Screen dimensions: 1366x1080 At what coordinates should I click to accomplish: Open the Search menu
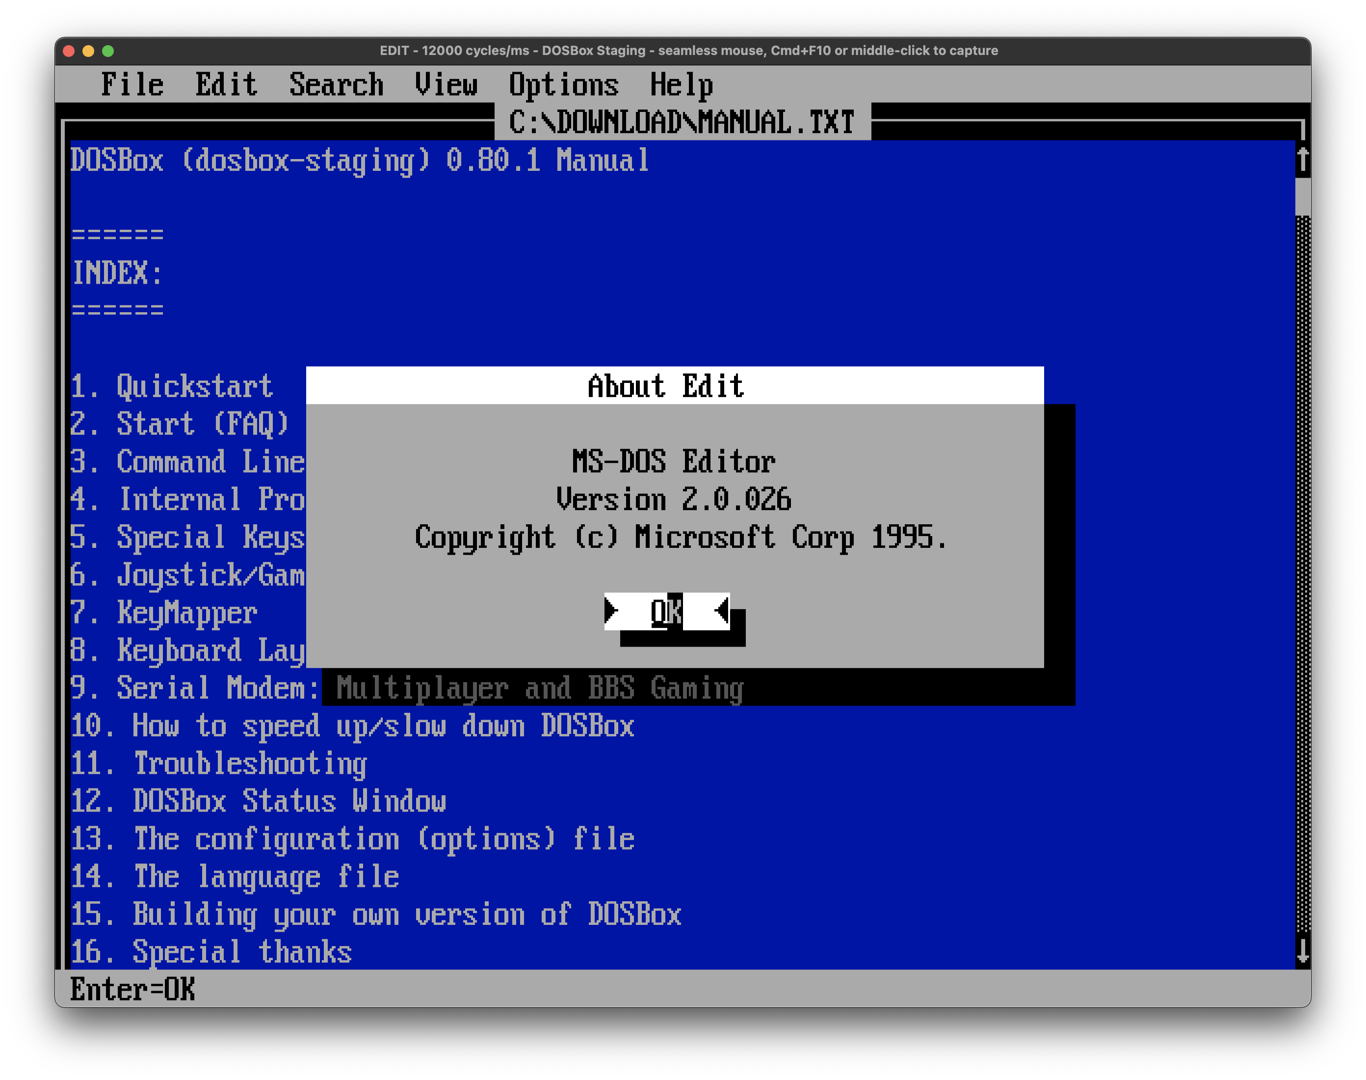tap(337, 83)
